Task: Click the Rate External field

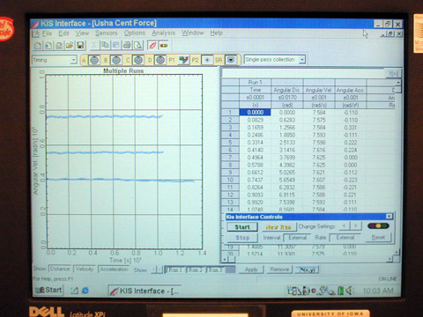Action: 345,238
